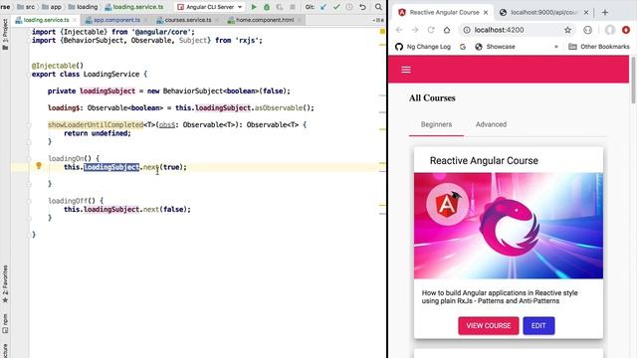Click the site info icon in address bar
This screenshot has width=637, height=358.
(467, 30)
